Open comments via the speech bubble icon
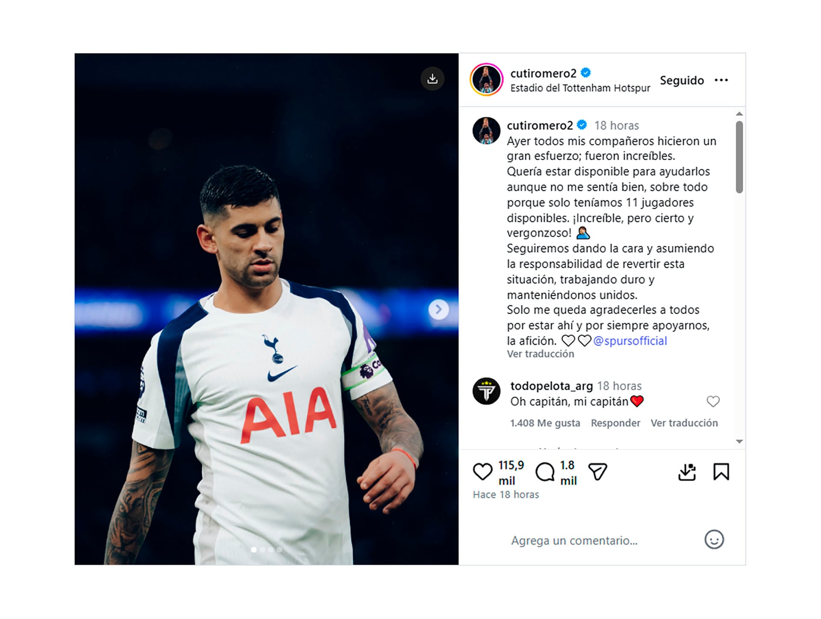This screenshot has height=619, width=821. (545, 472)
